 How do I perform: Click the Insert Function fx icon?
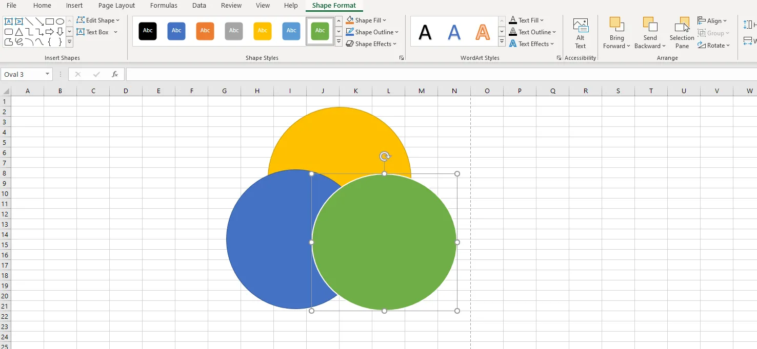115,74
